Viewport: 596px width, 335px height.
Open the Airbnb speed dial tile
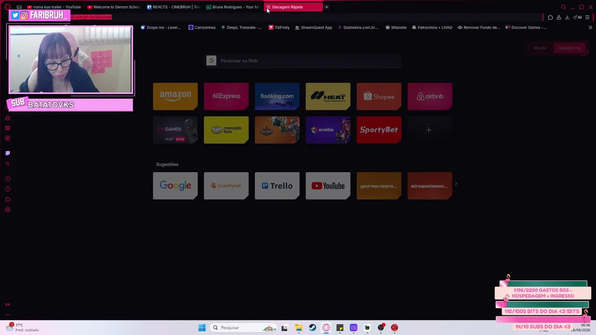(x=429, y=96)
